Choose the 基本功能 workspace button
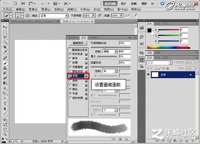 (110, 4)
